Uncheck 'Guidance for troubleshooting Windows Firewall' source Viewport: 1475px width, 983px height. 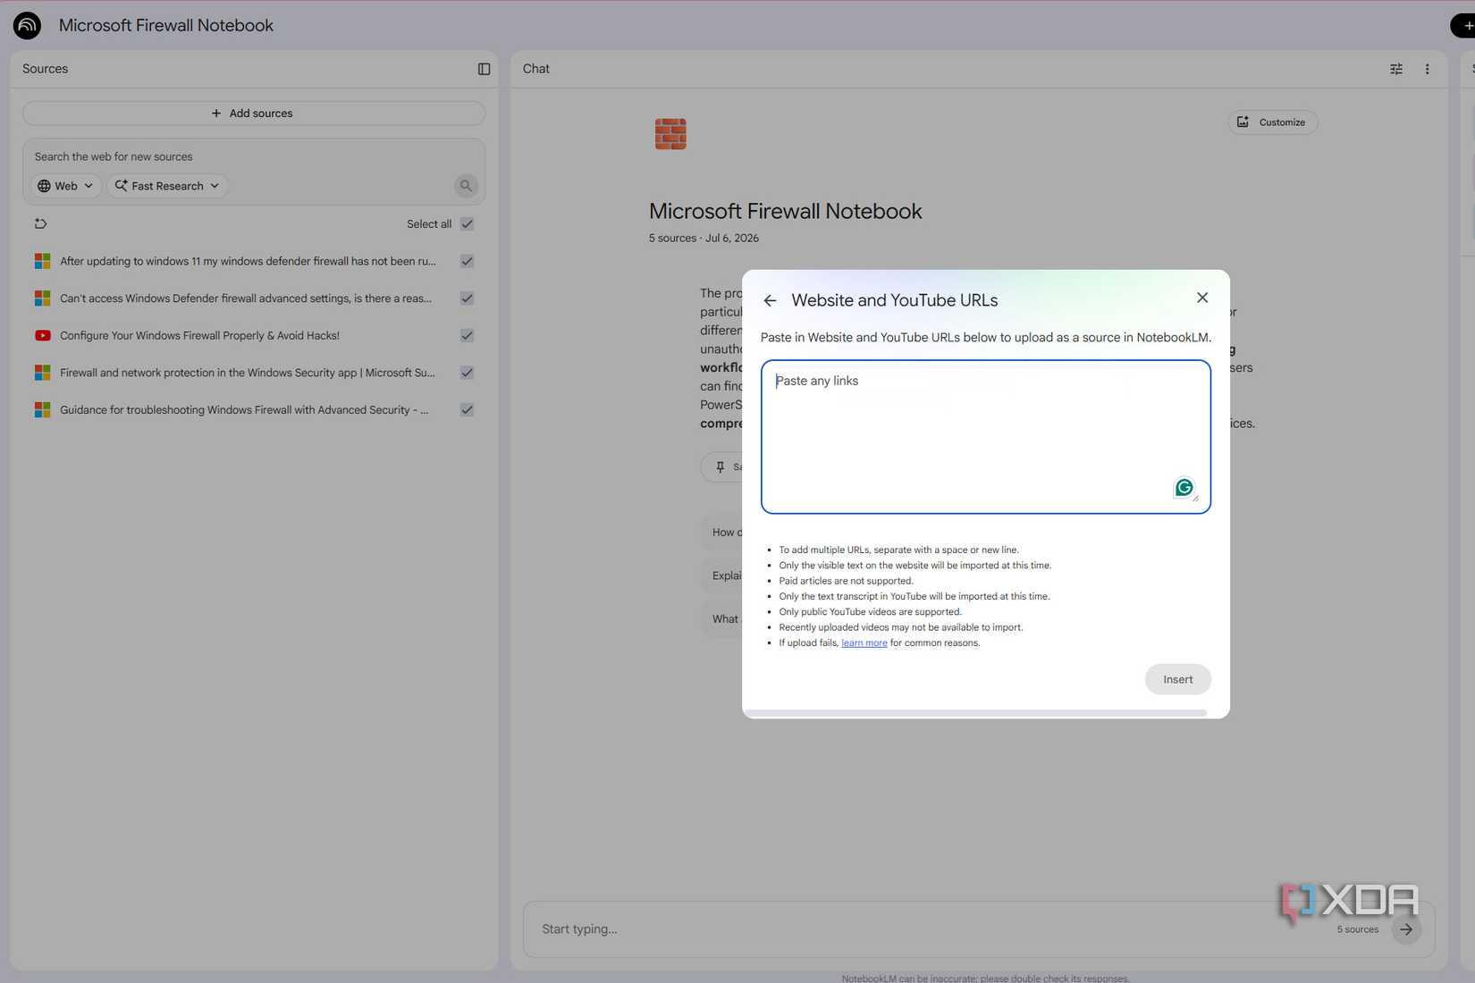point(467,410)
